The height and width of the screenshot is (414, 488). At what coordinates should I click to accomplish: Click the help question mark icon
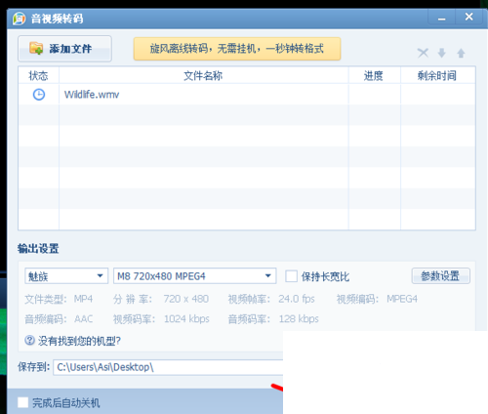tap(29, 341)
